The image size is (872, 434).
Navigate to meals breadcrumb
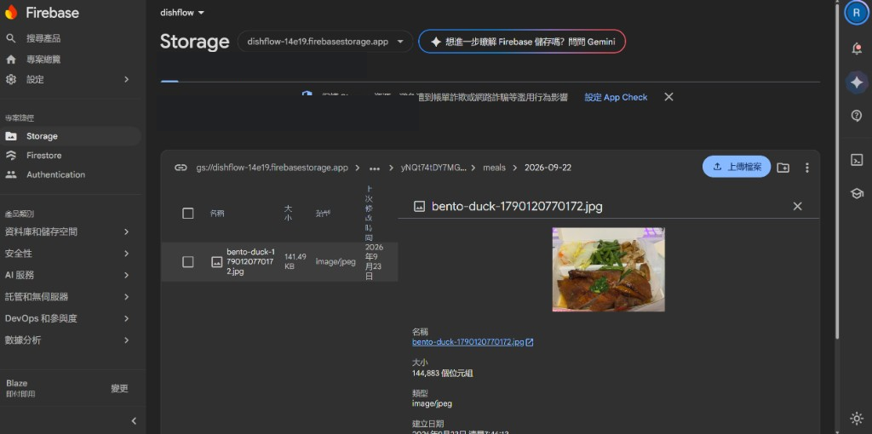pyautogui.click(x=495, y=168)
